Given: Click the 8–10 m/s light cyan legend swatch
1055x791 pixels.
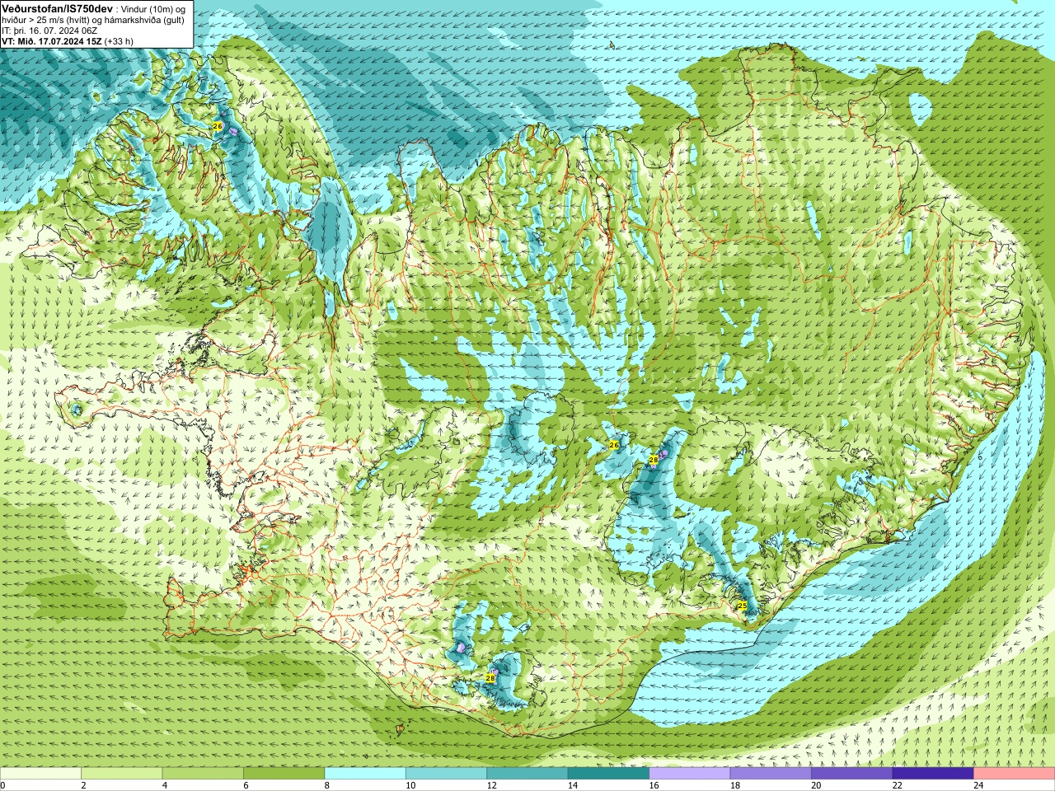Looking at the screenshot, I should 365,774.
